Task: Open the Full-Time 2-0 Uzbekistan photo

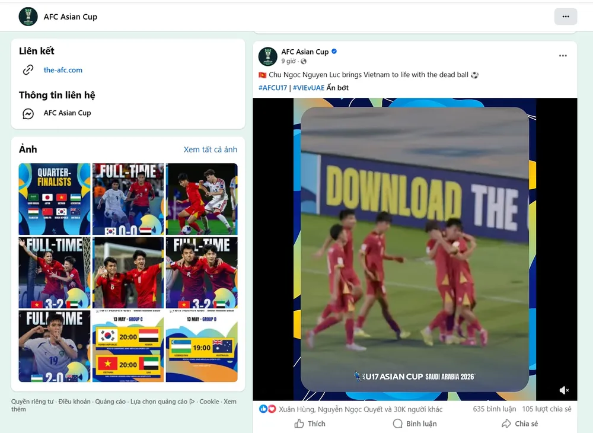Action: (55, 346)
